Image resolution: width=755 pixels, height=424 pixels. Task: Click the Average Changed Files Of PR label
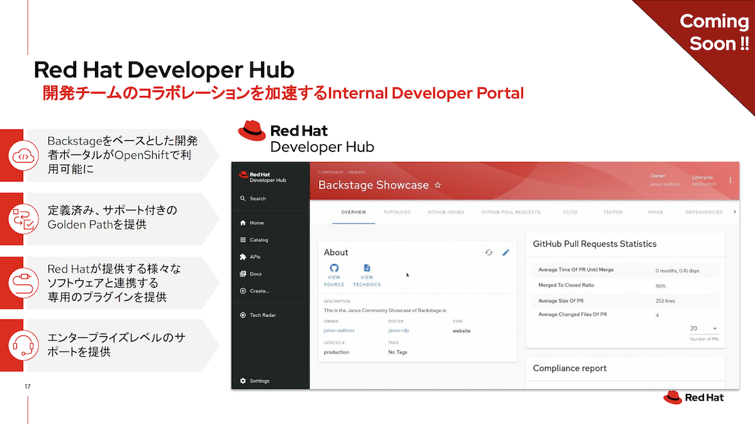(x=573, y=314)
